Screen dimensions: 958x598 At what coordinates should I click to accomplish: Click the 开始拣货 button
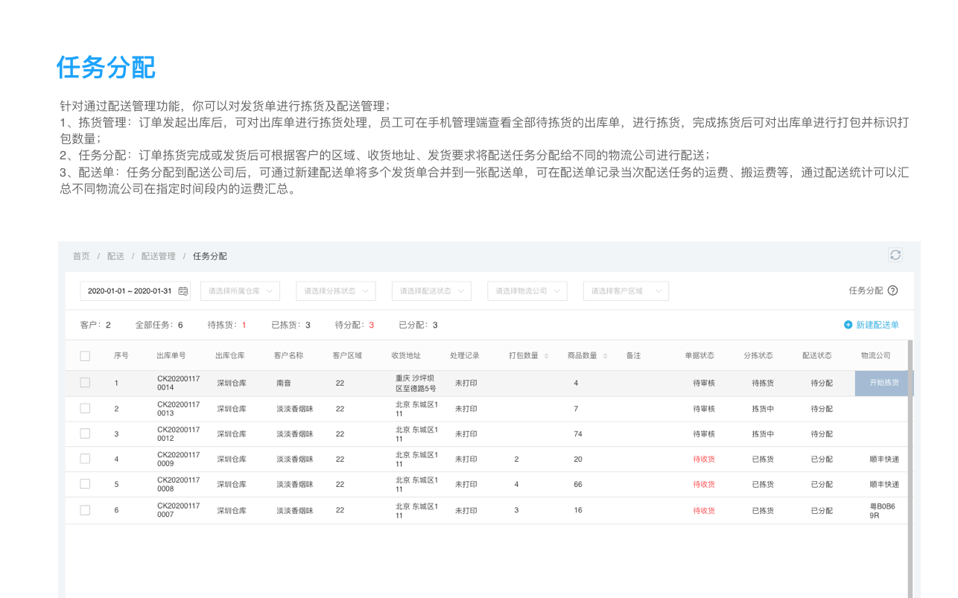[x=884, y=383]
